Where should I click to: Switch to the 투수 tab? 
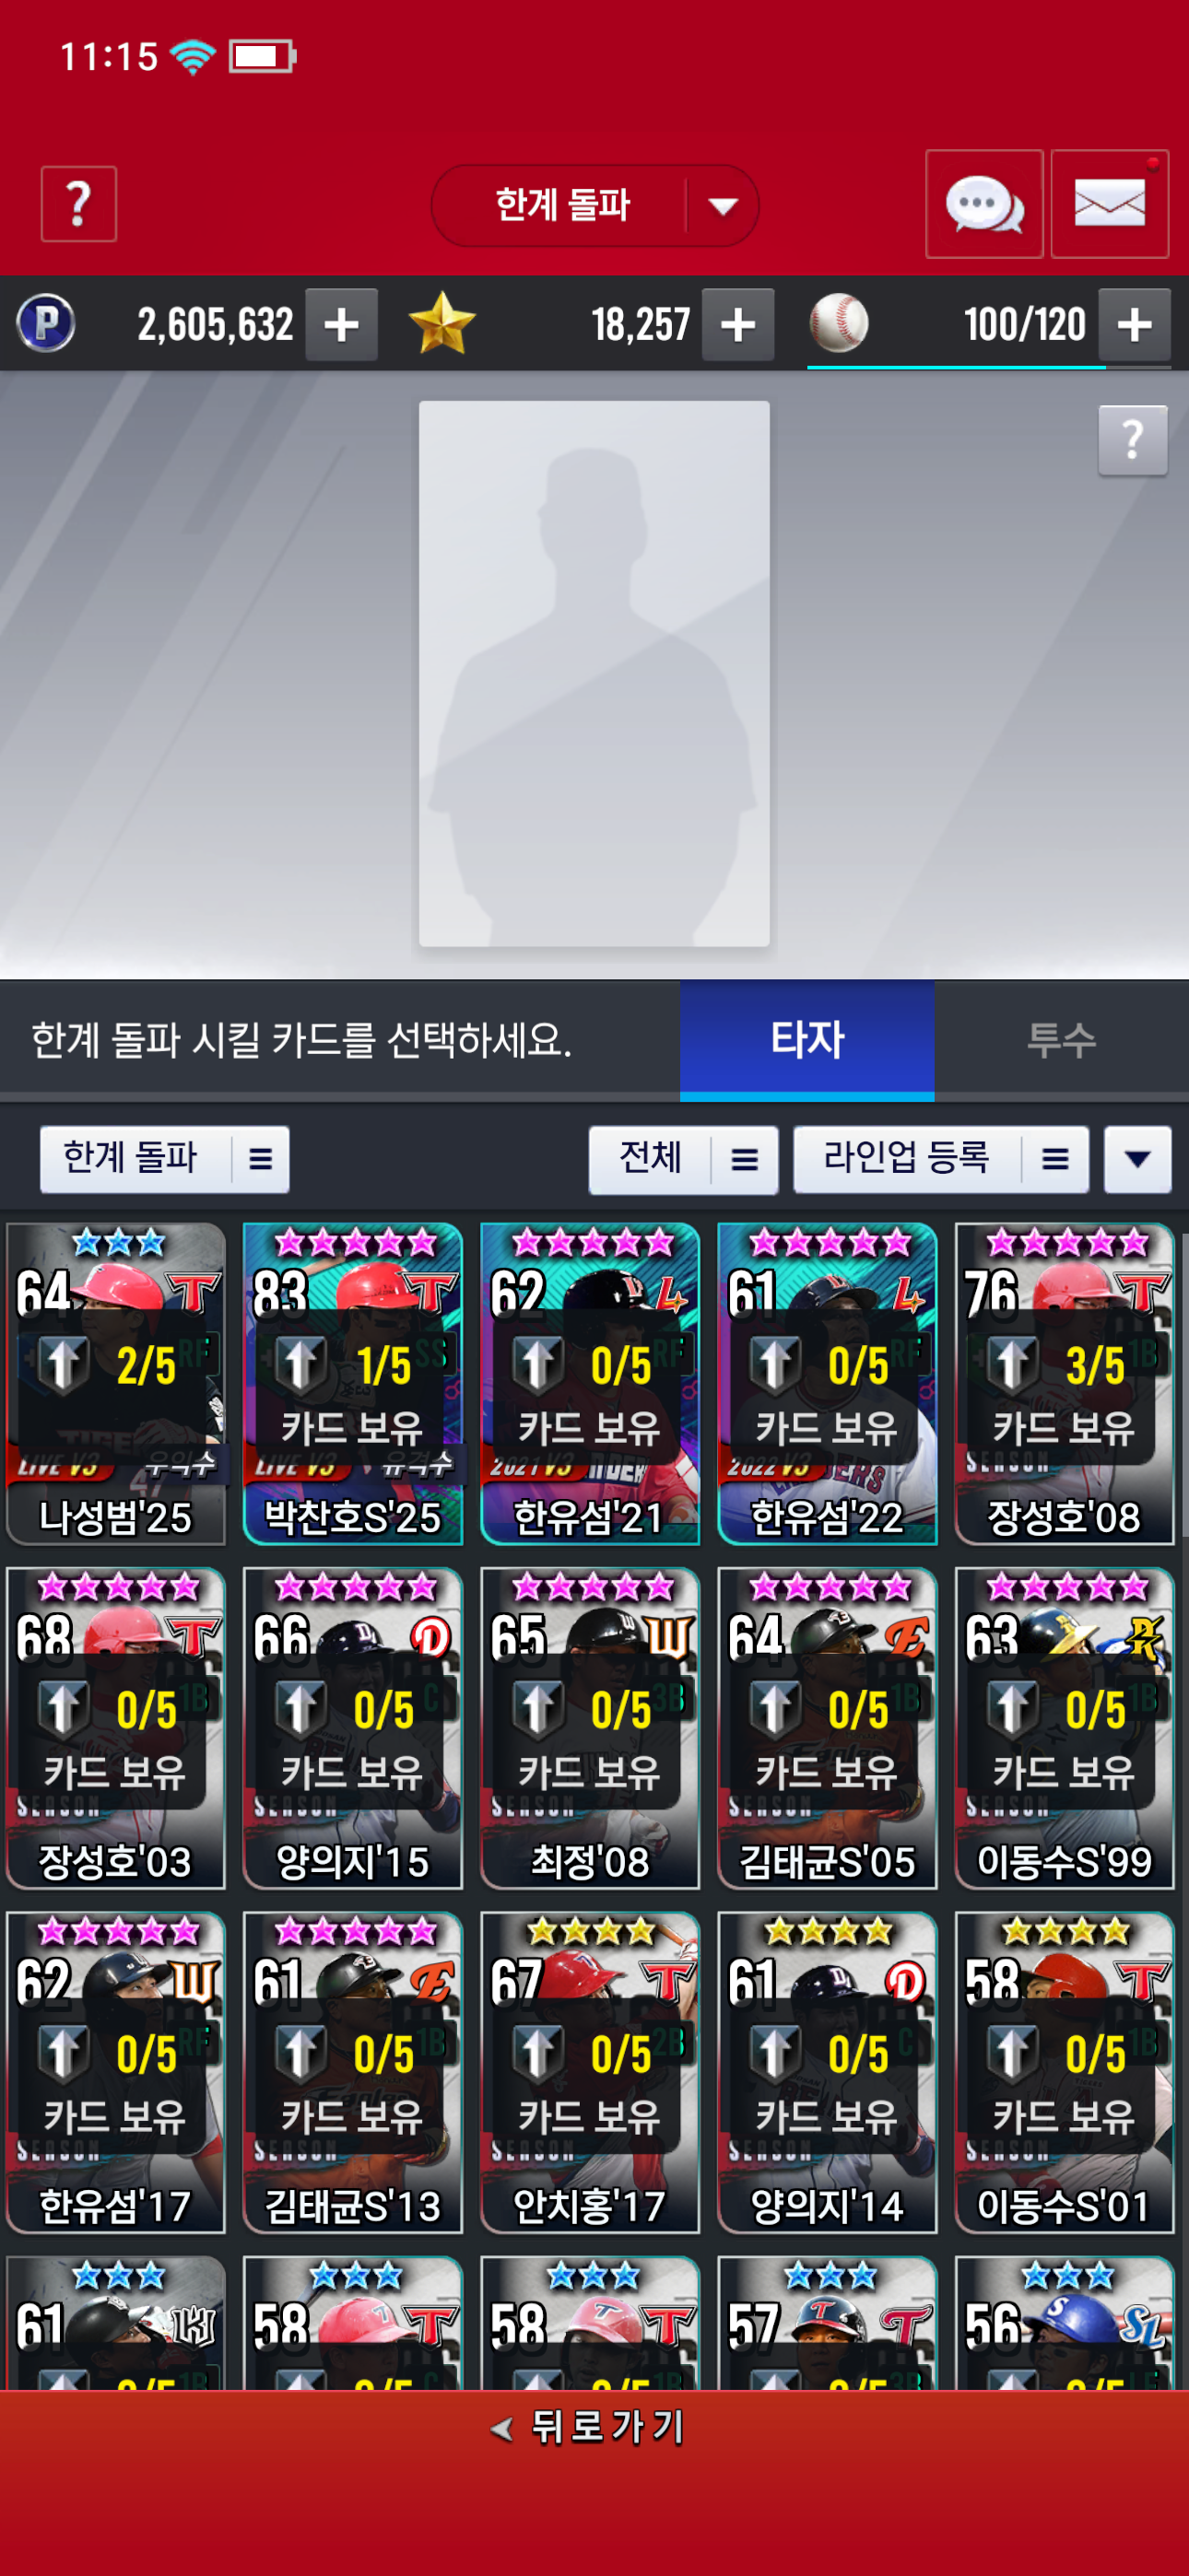coord(1061,1039)
